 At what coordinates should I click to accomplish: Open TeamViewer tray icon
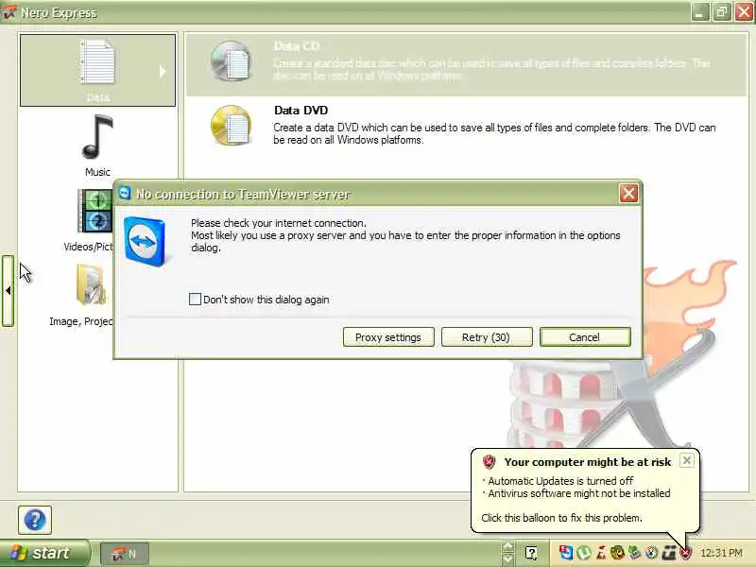coord(566,553)
